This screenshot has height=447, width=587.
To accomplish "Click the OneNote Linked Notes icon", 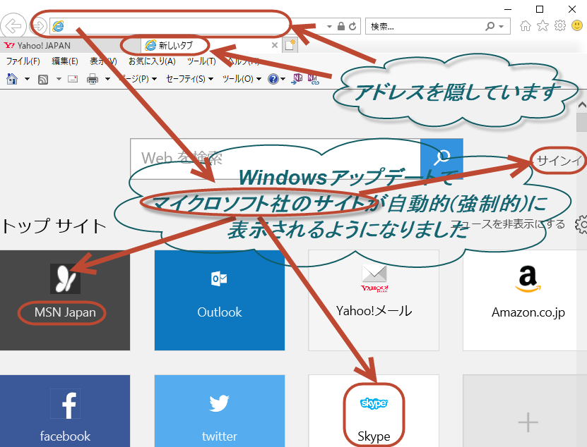I will [313, 79].
